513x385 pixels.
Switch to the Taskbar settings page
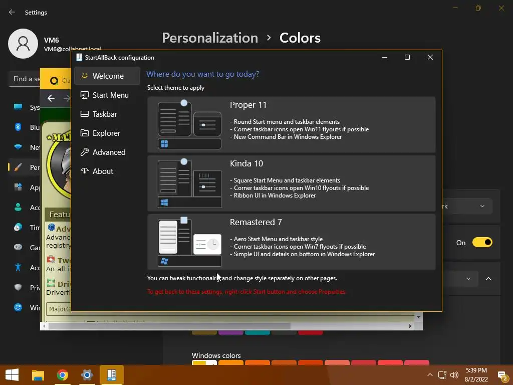click(x=107, y=114)
